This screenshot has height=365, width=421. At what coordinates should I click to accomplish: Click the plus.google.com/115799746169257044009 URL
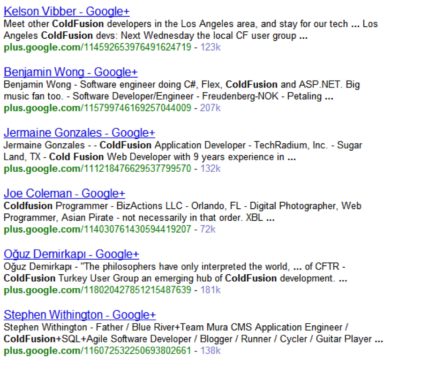98,108
